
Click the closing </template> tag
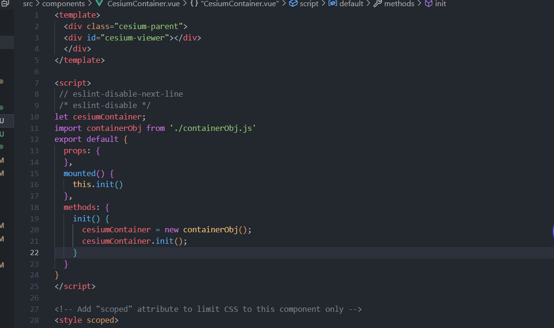[80, 60]
